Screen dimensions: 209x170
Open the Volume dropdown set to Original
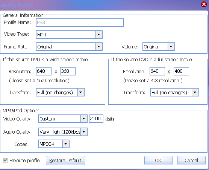pyautogui.click(x=159, y=47)
